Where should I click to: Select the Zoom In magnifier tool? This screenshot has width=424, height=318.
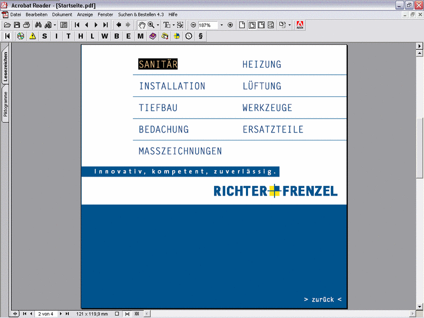pos(151,25)
